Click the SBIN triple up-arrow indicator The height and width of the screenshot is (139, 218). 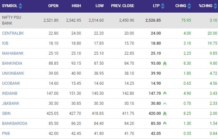click(x=165, y=113)
